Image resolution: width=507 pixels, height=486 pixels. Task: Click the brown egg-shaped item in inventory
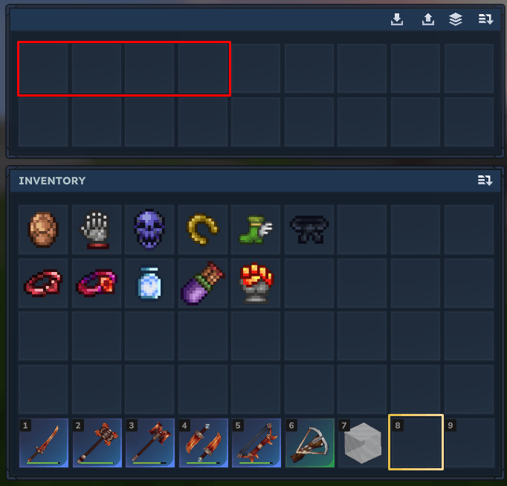click(43, 230)
